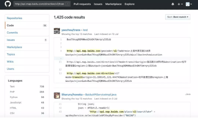Image resolution: width=198 pixels, height=118 pixels.
Task: Expand the hidden lines ellipsis row
Action: coord(122,58)
